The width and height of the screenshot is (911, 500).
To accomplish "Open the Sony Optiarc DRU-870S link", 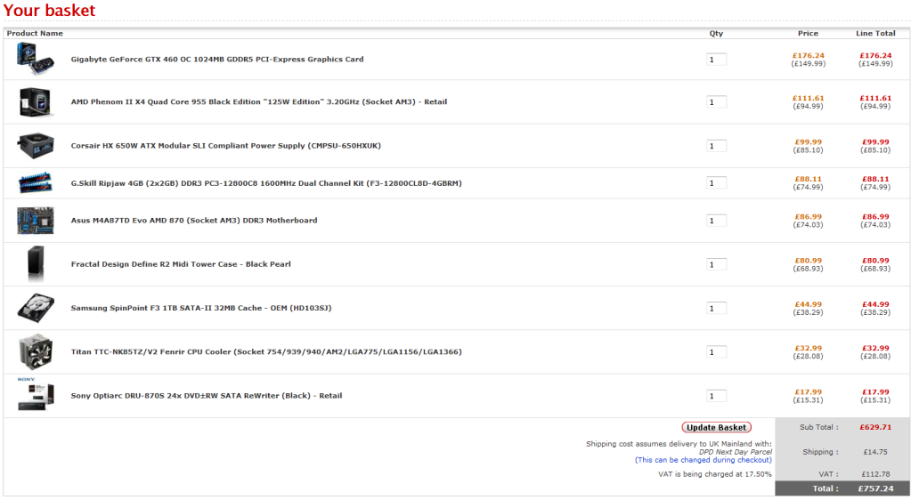I will point(207,396).
